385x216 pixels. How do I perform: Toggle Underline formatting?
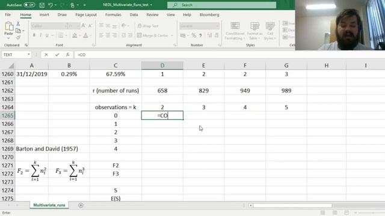tap(47, 35)
